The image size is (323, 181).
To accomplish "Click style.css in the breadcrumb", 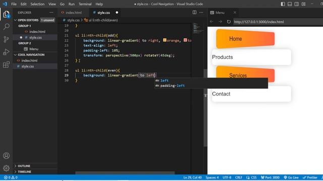I will pos(73,20).
